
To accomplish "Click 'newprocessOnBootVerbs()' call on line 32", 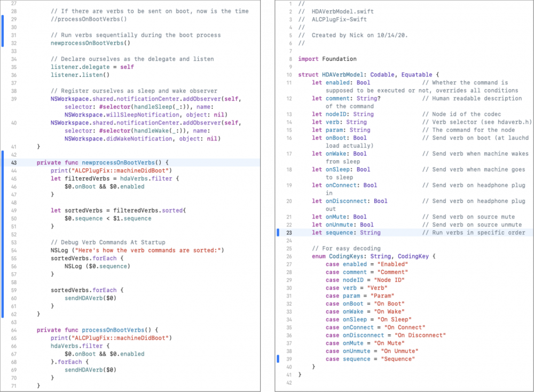I will click(90, 43).
